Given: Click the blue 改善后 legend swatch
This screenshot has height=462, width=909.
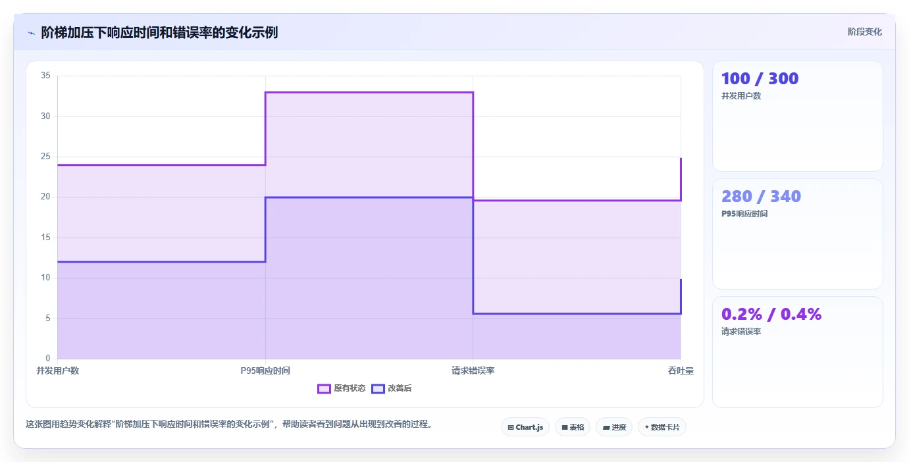Looking at the screenshot, I should [378, 388].
